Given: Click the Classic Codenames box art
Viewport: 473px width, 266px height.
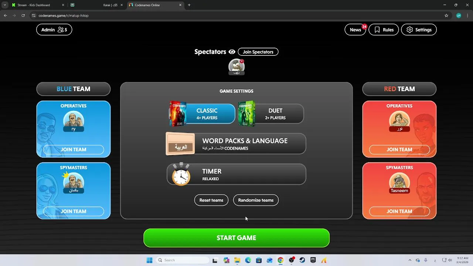Looking at the screenshot, I should pos(178,114).
